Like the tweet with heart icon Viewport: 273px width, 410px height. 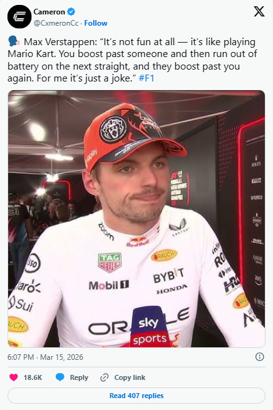[x=14, y=377]
